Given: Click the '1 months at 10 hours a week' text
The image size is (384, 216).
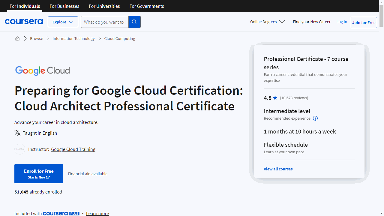Looking at the screenshot, I should pyautogui.click(x=300, y=131).
